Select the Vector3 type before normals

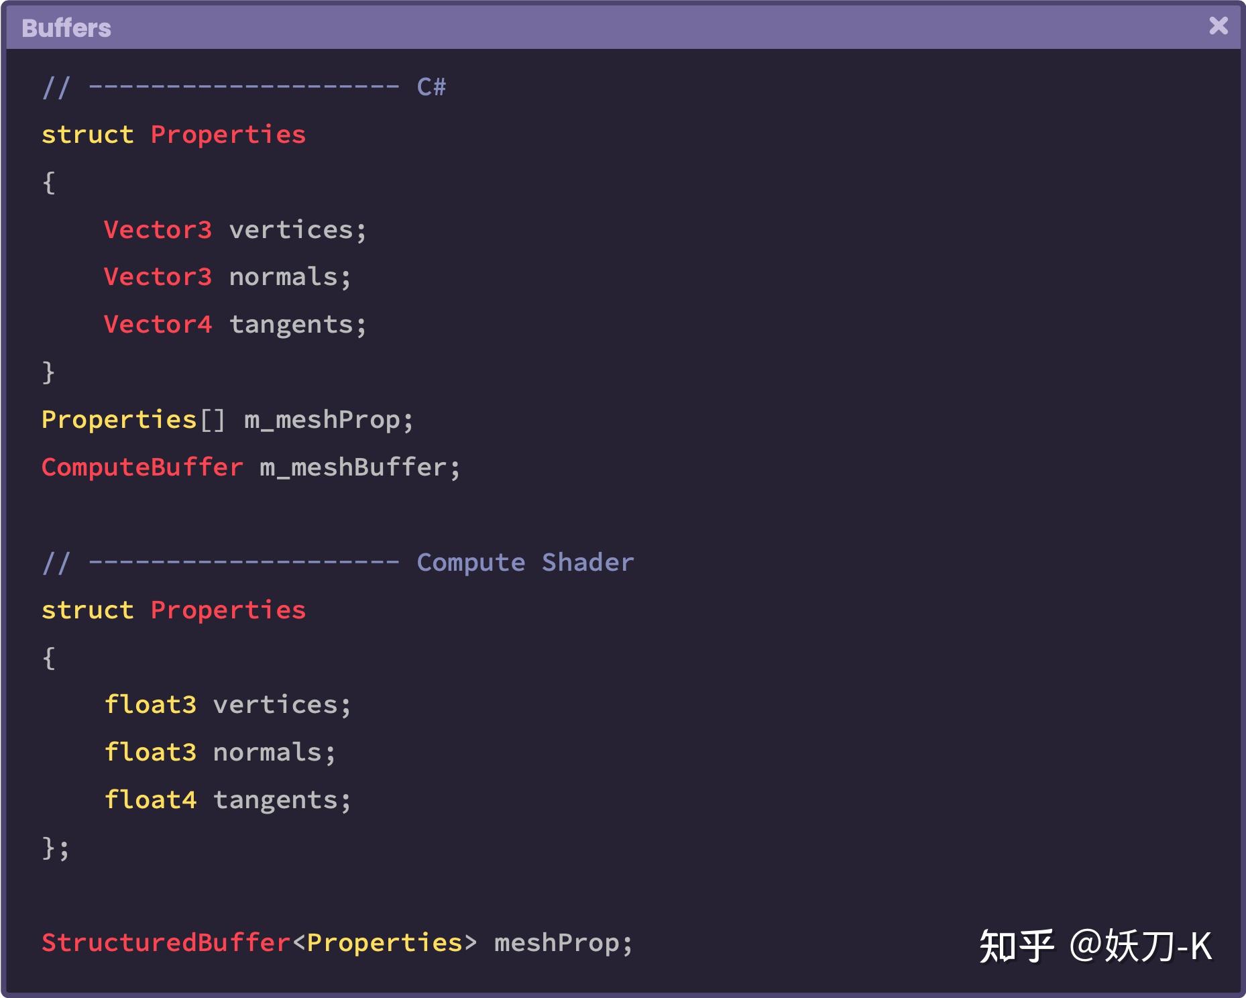coord(158,277)
